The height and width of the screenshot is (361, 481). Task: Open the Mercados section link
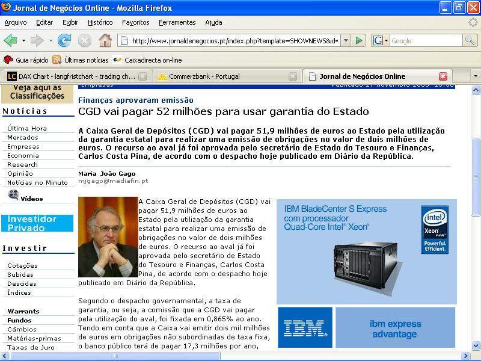(x=23, y=137)
